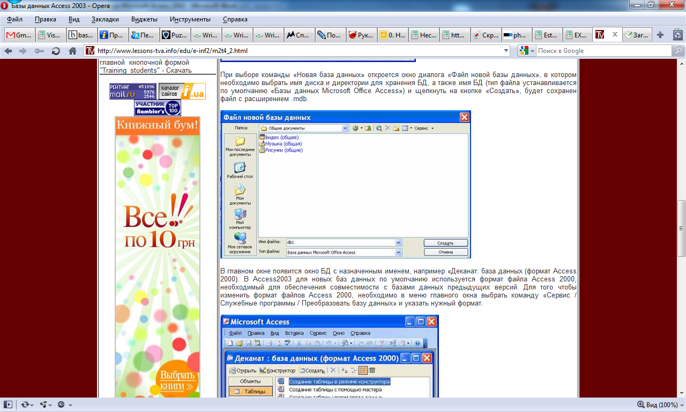The height and width of the screenshot is (412, 686).
Task: Click the paragraph starting 'При выборе команды'
Action: click(398, 87)
